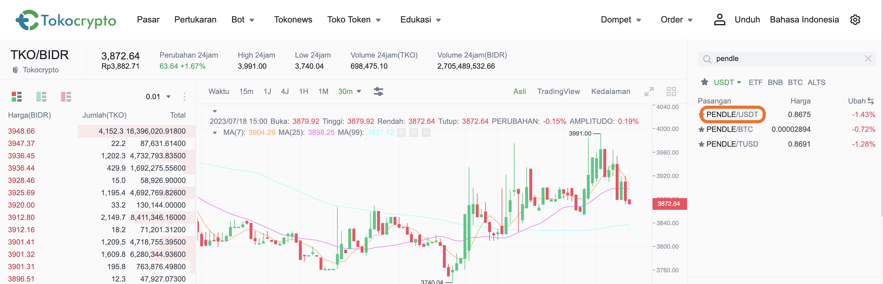Click the search magnifier icon
Viewport: 883px width, 284px height.
(707, 59)
